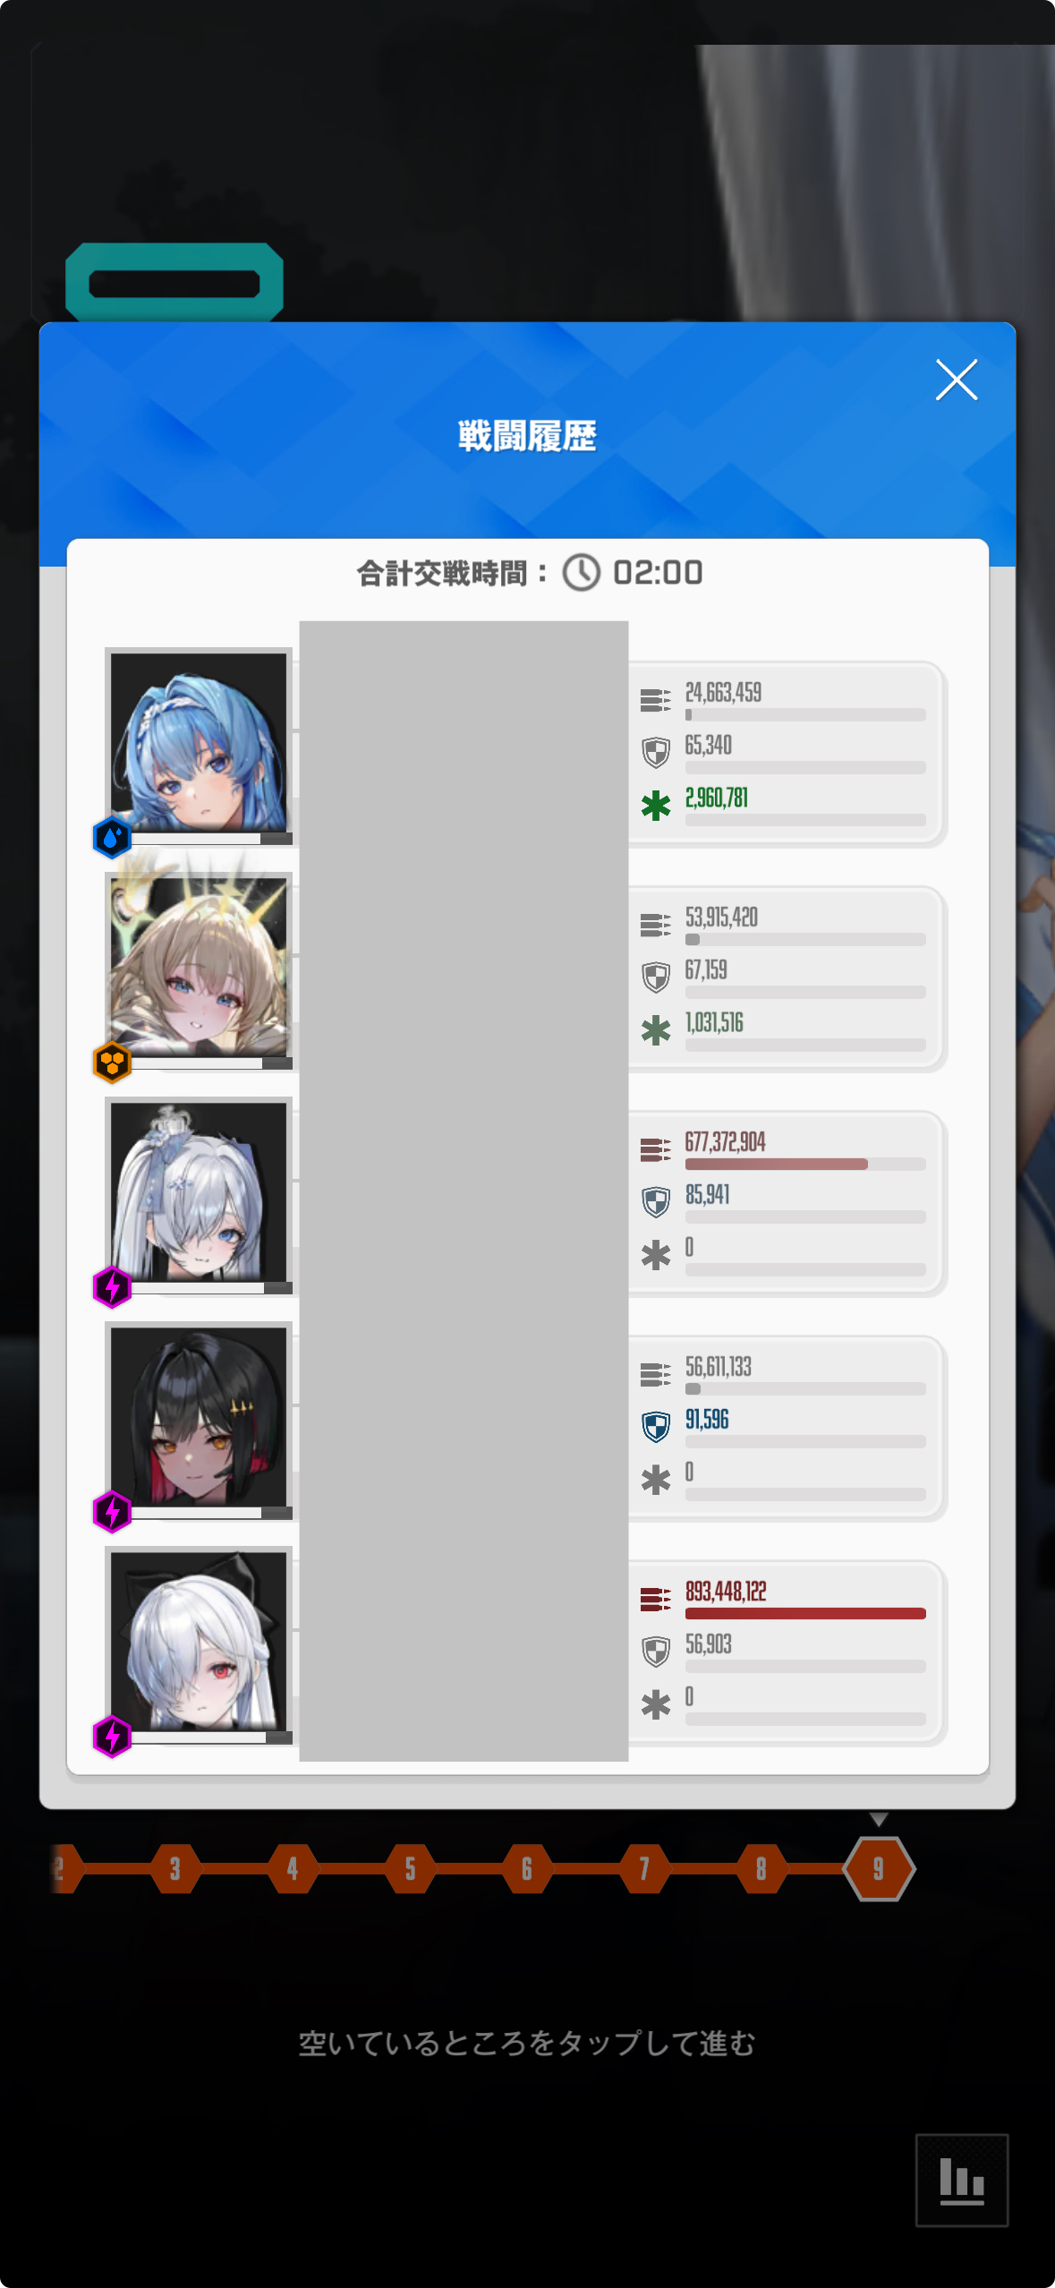The height and width of the screenshot is (2288, 1055).
Task: Click the teal button above the dialog
Action: pyautogui.click(x=174, y=283)
